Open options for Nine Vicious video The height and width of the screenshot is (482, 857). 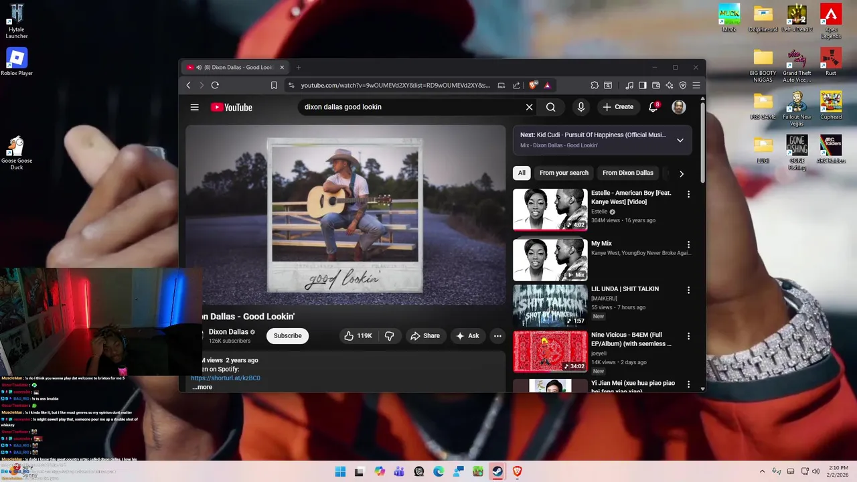(688, 336)
